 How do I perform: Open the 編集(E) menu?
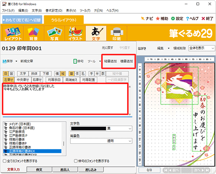click(23, 11)
